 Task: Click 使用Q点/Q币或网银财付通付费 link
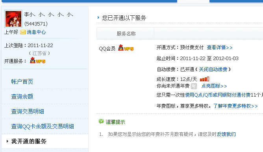click(x=218, y=95)
